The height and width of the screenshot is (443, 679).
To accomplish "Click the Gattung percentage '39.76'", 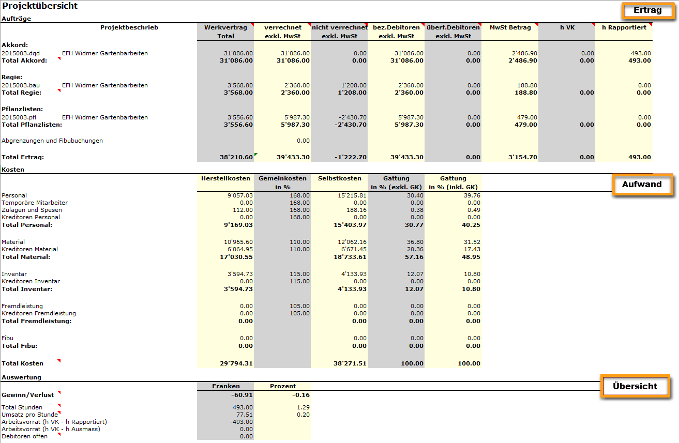I will click(472, 195).
